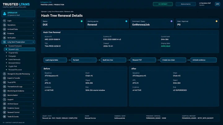The image size is (223, 125).
Task: Click the Renewal Service header button
Action: click(186, 4)
